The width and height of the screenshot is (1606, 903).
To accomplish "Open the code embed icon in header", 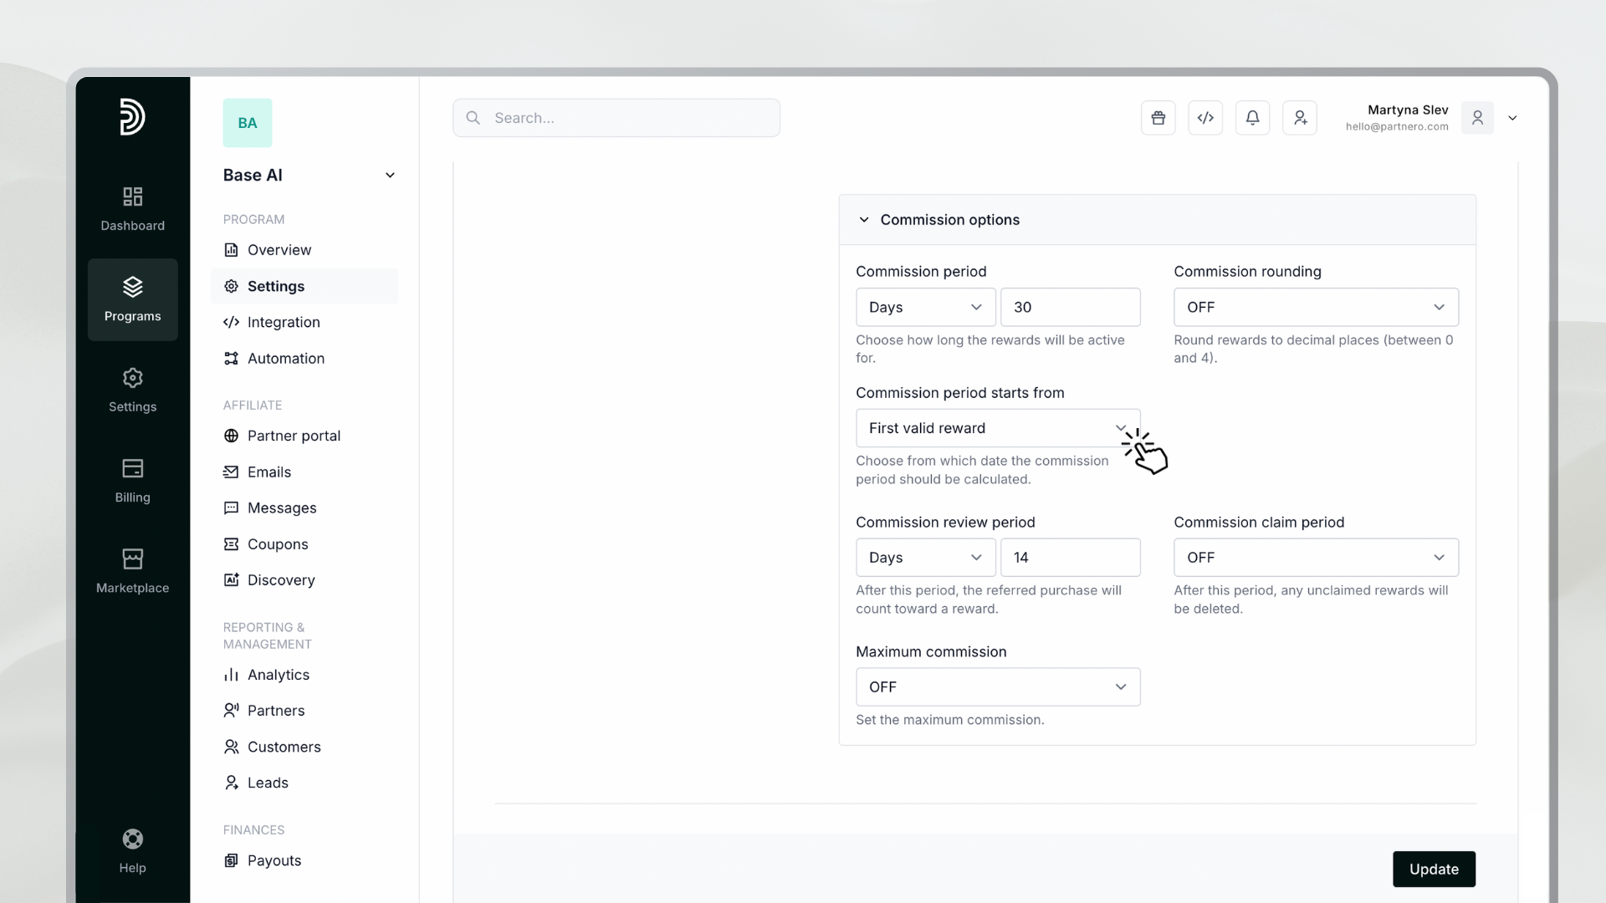I will click(x=1205, y=118).
